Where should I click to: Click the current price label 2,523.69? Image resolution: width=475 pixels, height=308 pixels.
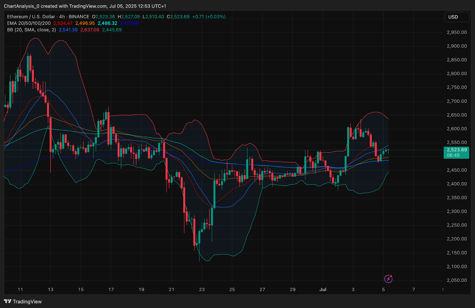[x=456, y=150]
